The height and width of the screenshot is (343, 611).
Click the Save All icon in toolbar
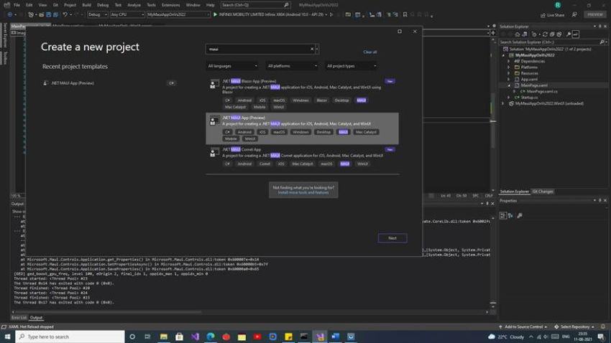[x=55, y=14]
